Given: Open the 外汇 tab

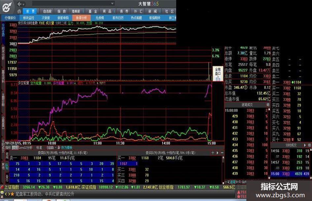Looking at the screenshot, I should pyautogui.click(x=138, y=12).
